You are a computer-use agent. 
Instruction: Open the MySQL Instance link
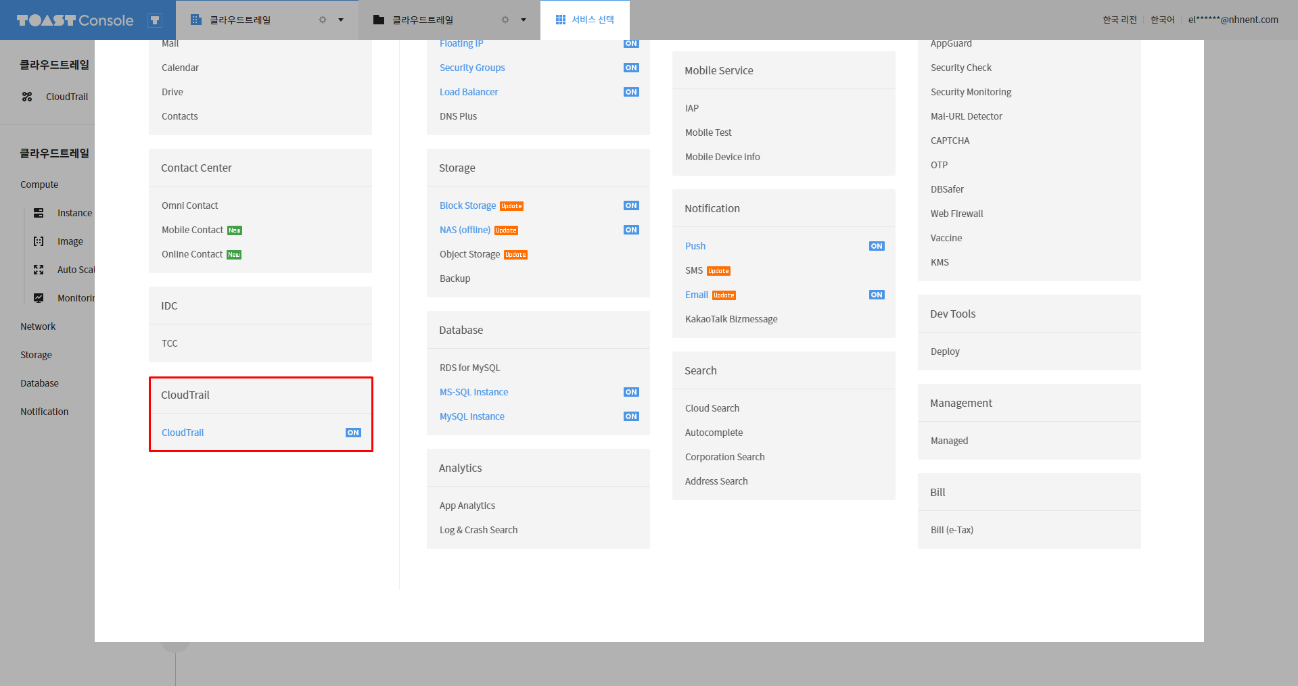(x=472, y=416)
